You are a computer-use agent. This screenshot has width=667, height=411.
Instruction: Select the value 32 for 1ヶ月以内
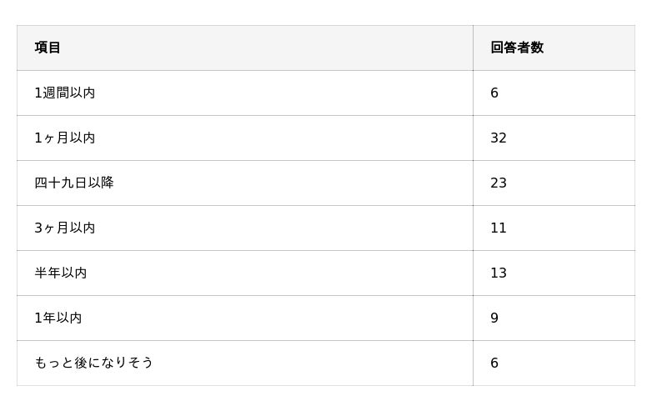coord(499,138)
